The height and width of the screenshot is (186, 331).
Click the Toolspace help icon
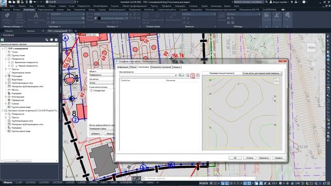pos(56,40)
